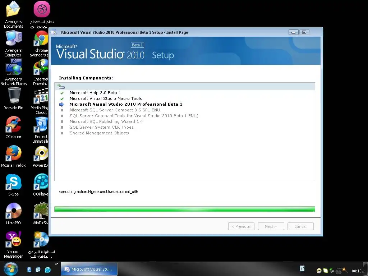The image size is (368, 276).
Task: Click the green checkmark beside Macro Tools
Action: click(x=62, y=98)
